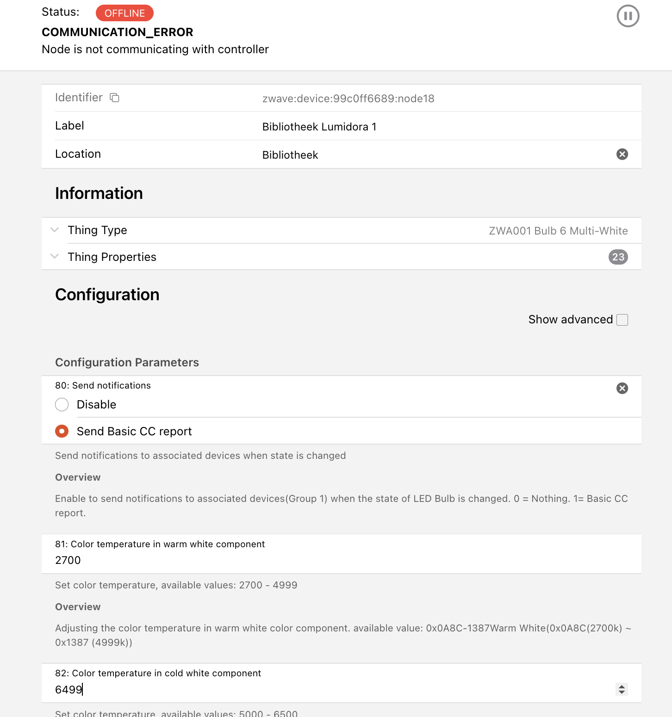Select the Disable radio option
This screenshot has height=717, width=672.
(x=62, y=405)
